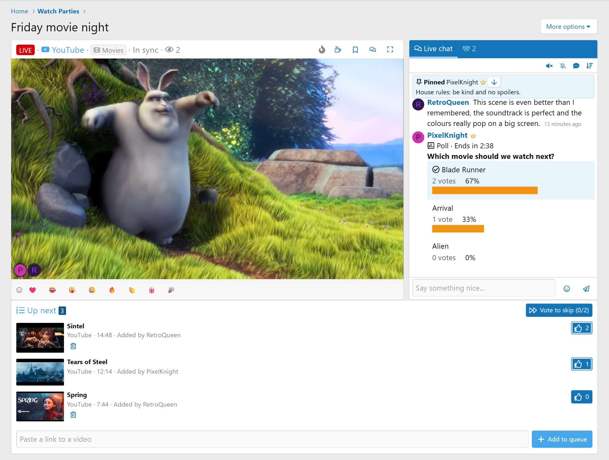Click the chat bubble icon in the chat toolbar
Image resolution: width=609 pixels, height=460 pixels.
pos(576,66)
